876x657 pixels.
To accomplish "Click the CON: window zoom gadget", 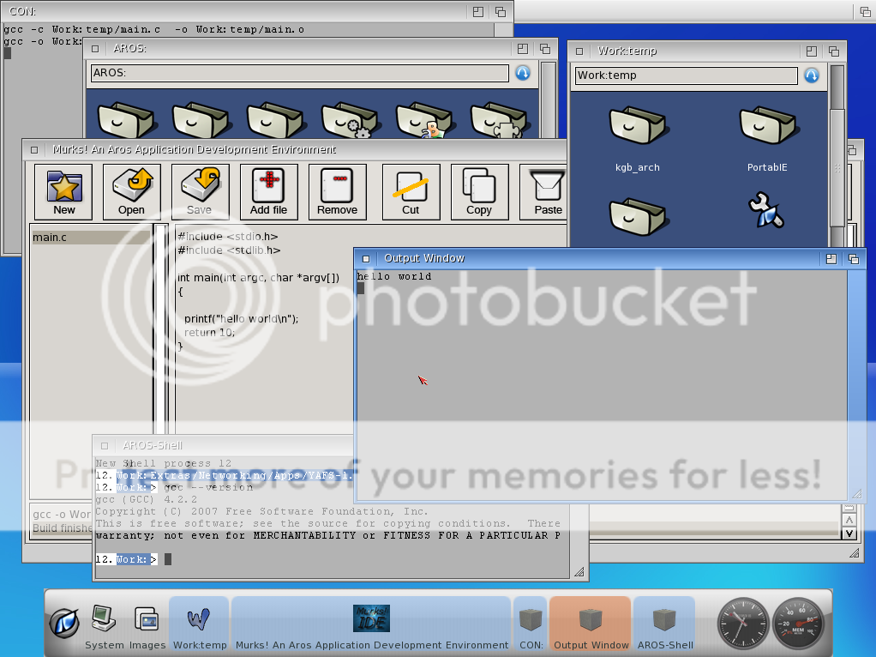I will point(477,12).
